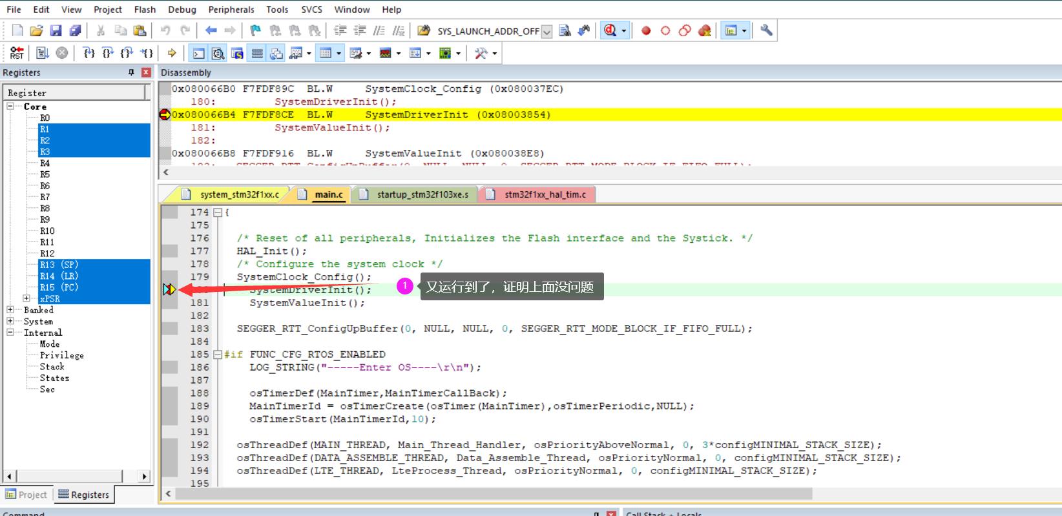Close the Registers panel
Viewport: 1062px width, 516px height.
click(x=146, y=72)
